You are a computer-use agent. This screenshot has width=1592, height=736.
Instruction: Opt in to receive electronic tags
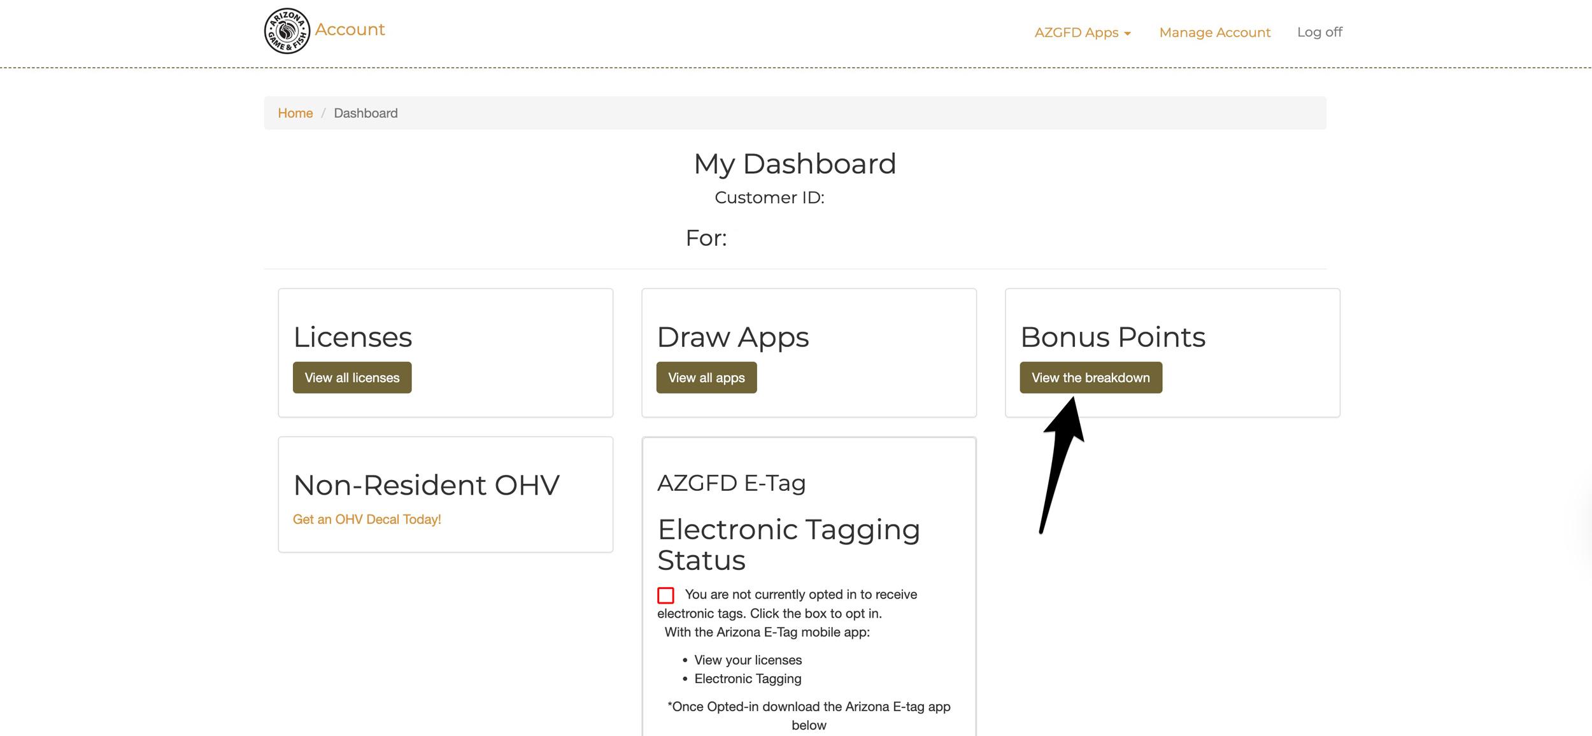point(665,595)
